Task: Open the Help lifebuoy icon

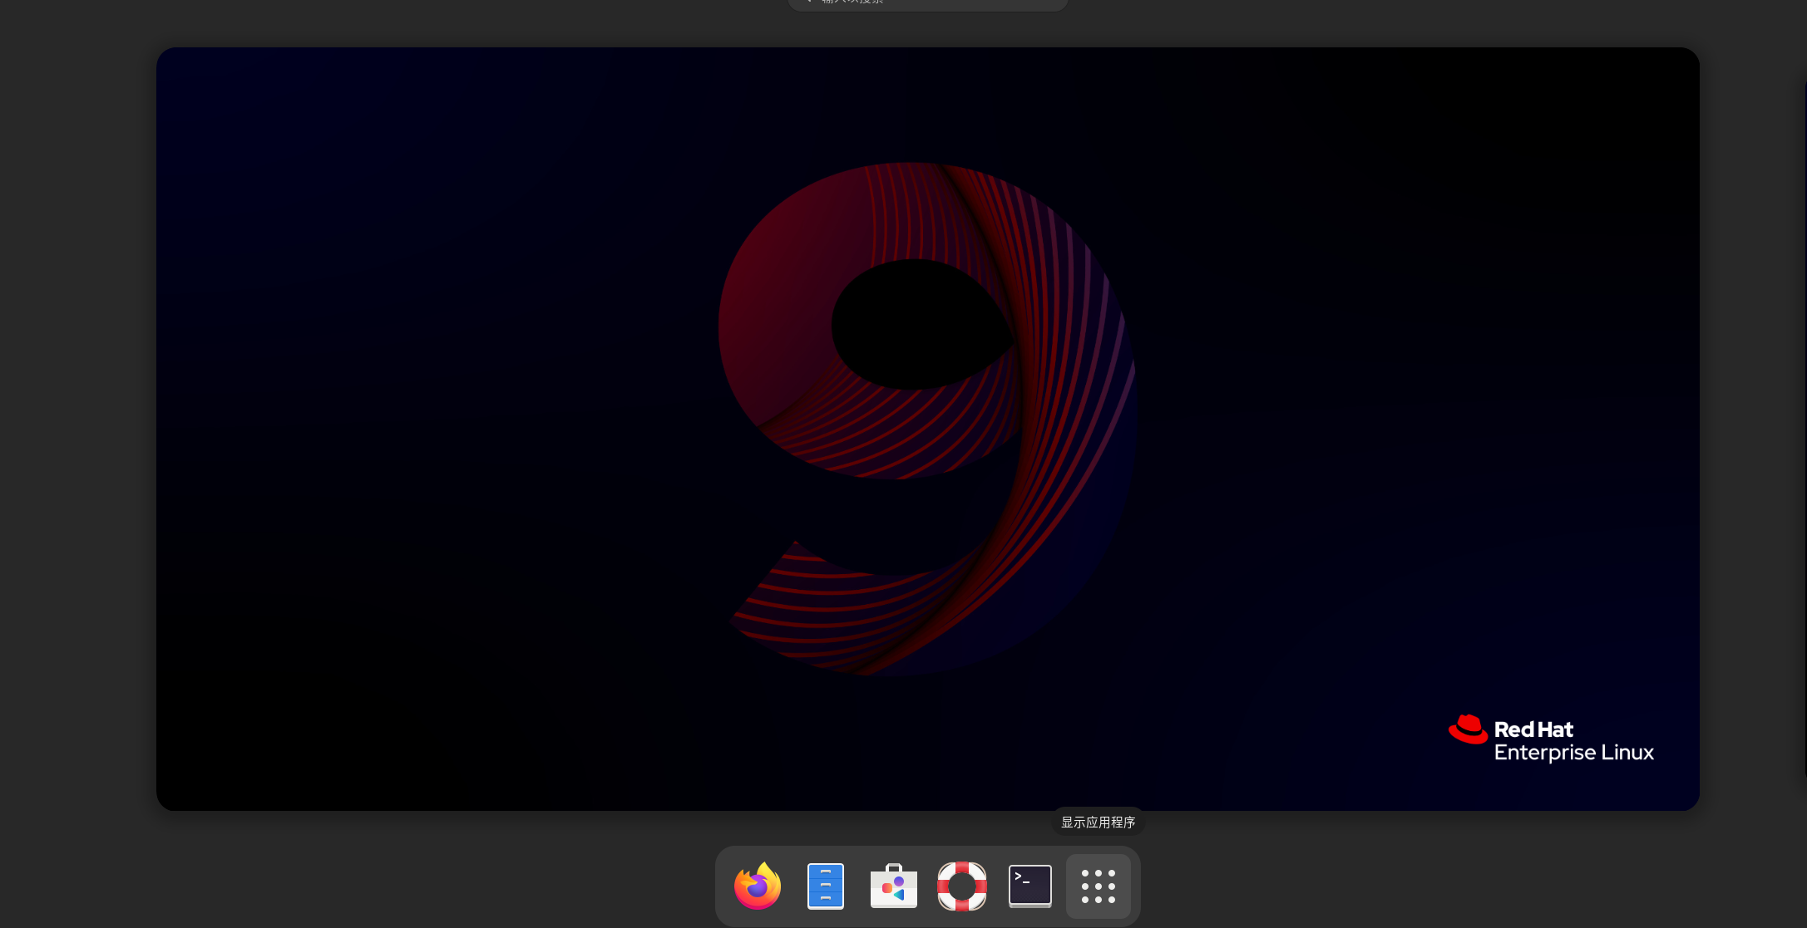Action: (x=961, y=886)
